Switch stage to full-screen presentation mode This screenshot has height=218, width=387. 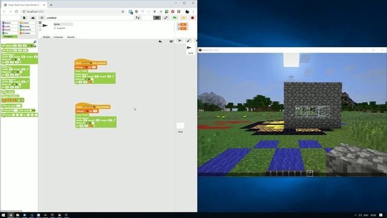coord(166,18)
